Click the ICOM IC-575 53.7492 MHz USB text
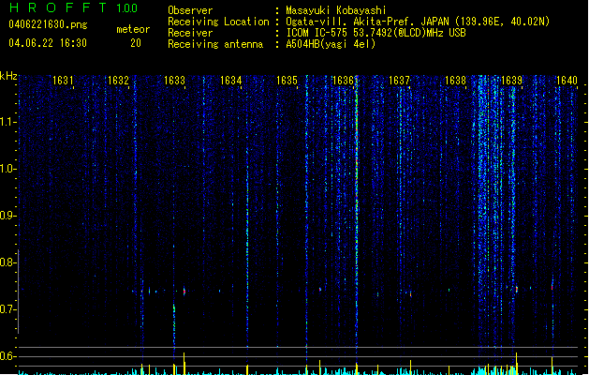The width and height of the screenshot is (589, 375). coord(376,33)
